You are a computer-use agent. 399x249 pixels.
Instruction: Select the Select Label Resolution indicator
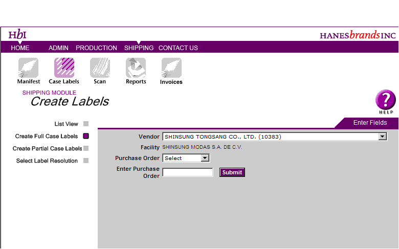click(86, 161)
